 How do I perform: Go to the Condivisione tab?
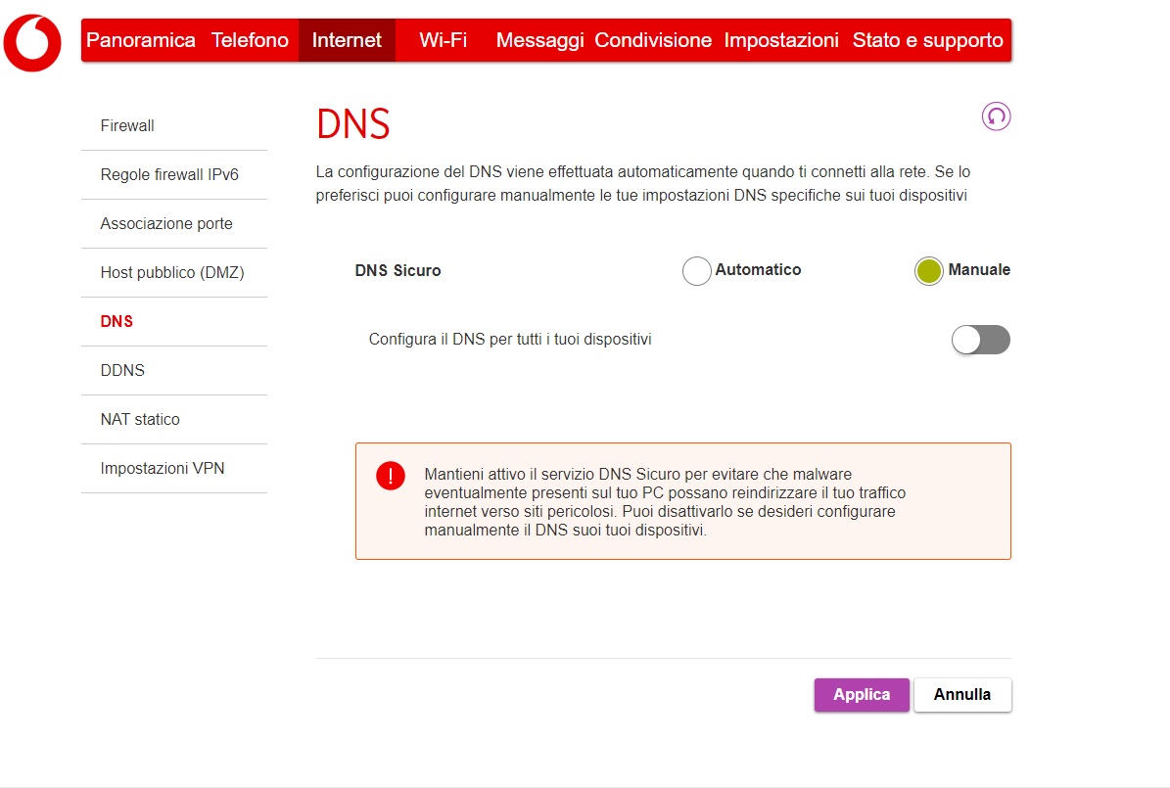[x=653, y=40]
